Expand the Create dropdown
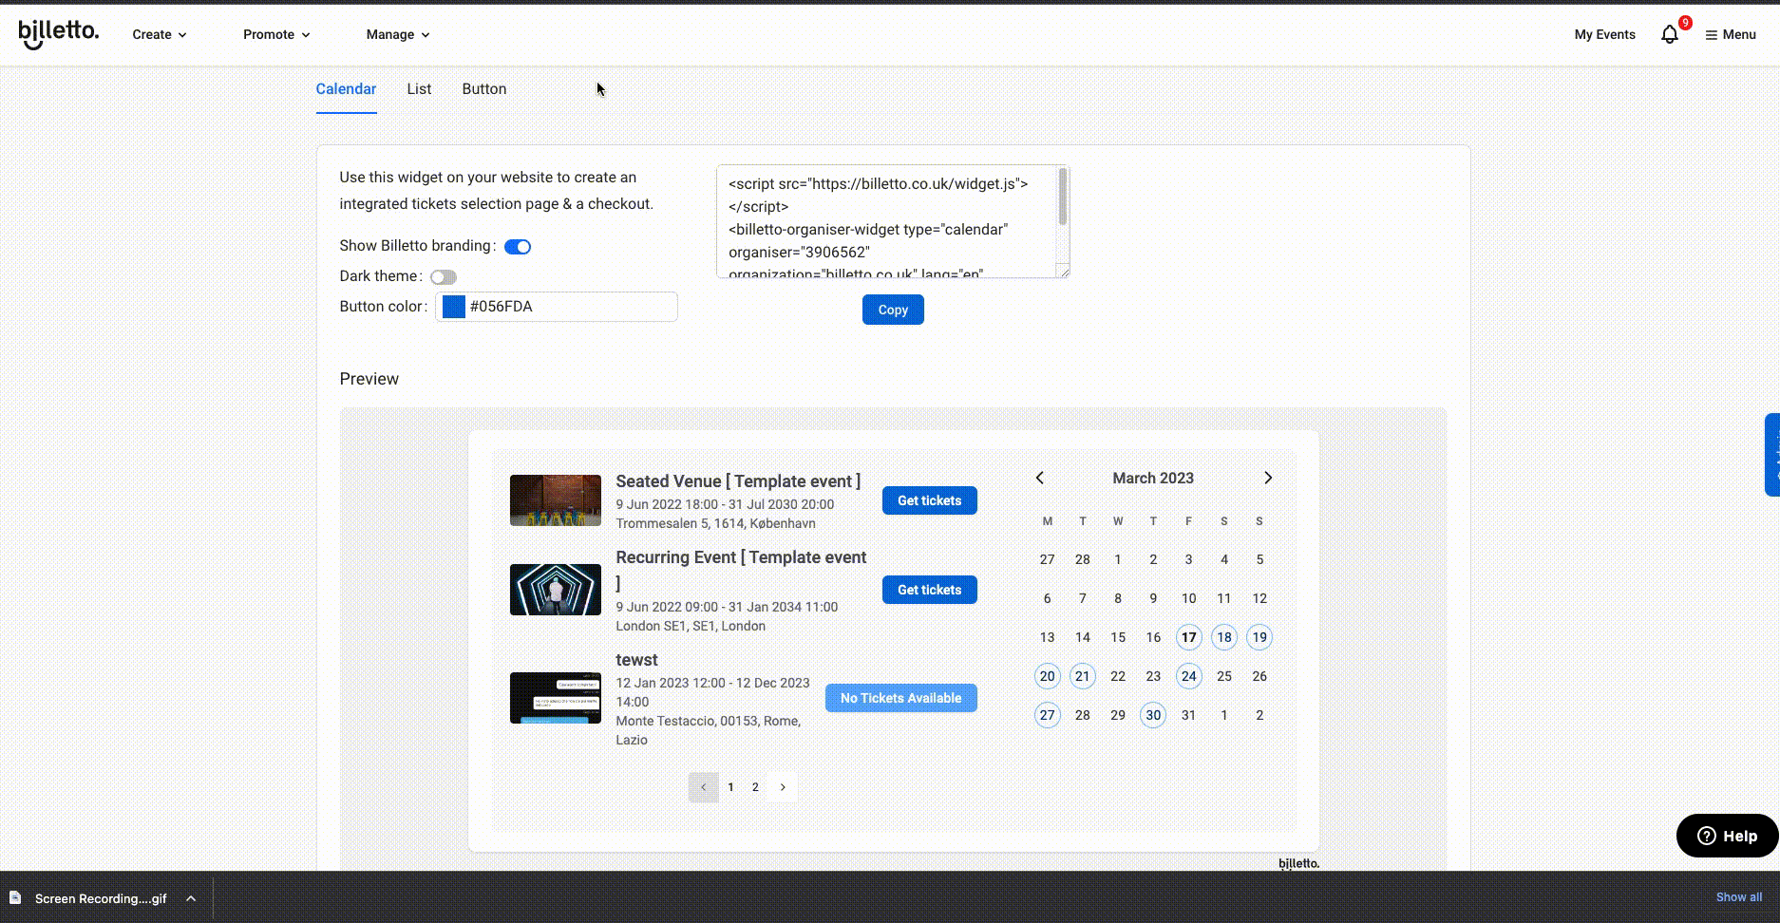Viewport: 1780px width, 923px height. click(160, 34)
